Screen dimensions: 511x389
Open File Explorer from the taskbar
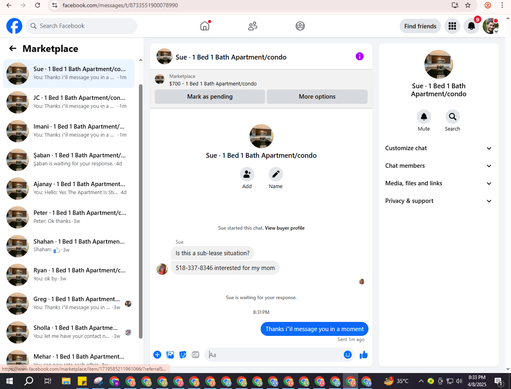point(66,381)
